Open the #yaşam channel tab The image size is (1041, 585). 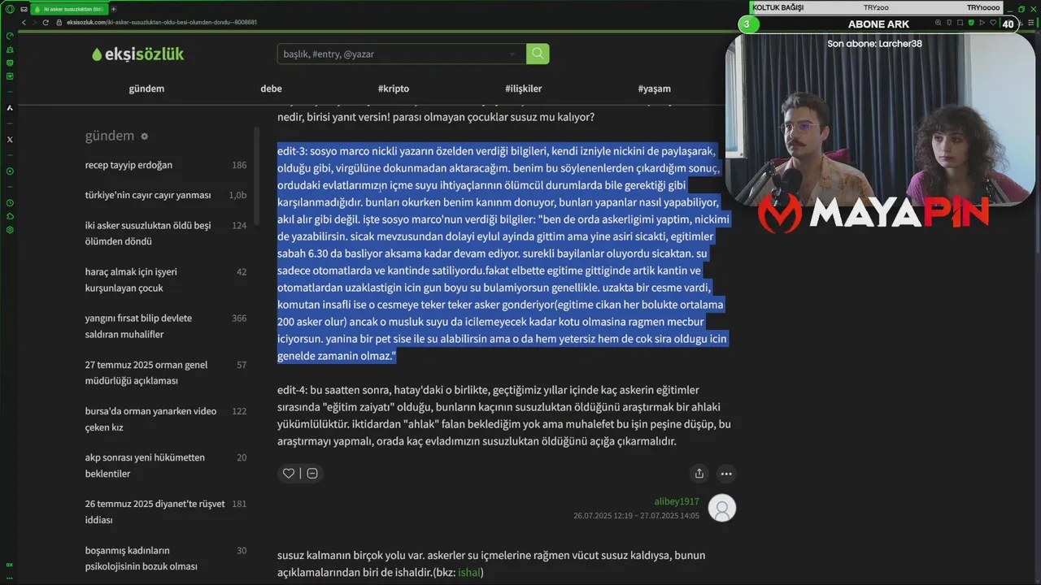click(x=655, y=89)
